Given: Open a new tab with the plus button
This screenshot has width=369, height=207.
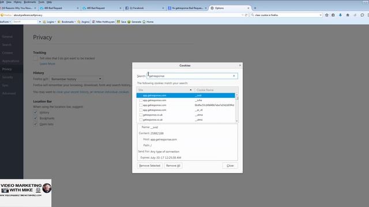Looking at the screenshot, I should click(x=255, y=8).
